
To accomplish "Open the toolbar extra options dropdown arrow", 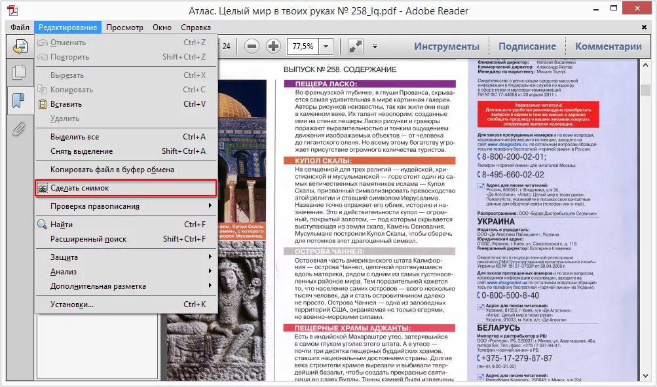I will (375, 46).
